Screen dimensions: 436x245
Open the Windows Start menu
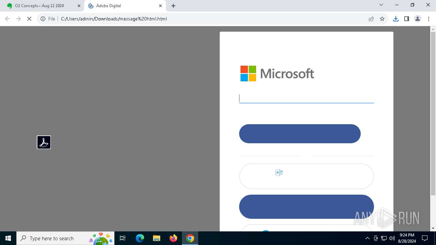[x=8, y=238]
